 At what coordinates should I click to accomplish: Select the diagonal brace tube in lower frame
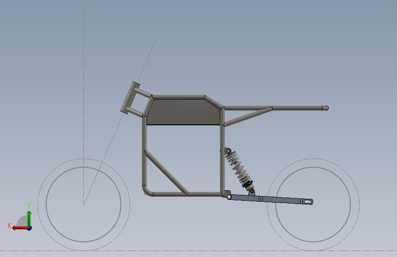pyautogui.click(x=166, y=172)
